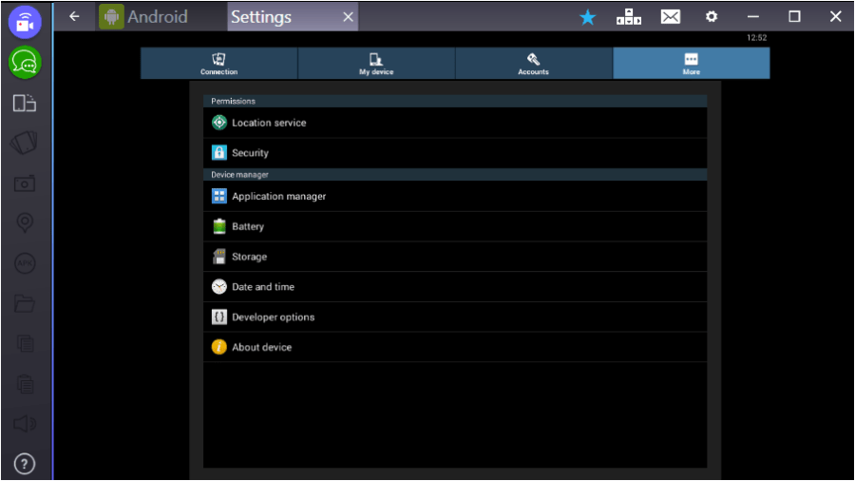Image resolution: width=855 pixels, height=481 pixels.
Task: Open the green chat bubble icon
Action: pos(25,63)
